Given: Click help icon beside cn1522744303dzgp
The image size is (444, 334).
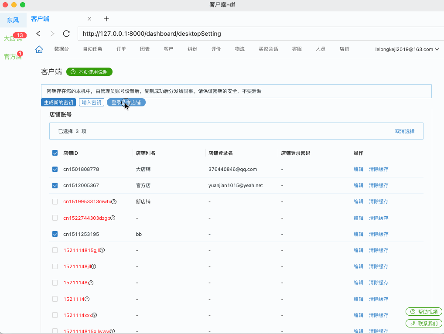Looking at the screenshot, I should point(113,218).
